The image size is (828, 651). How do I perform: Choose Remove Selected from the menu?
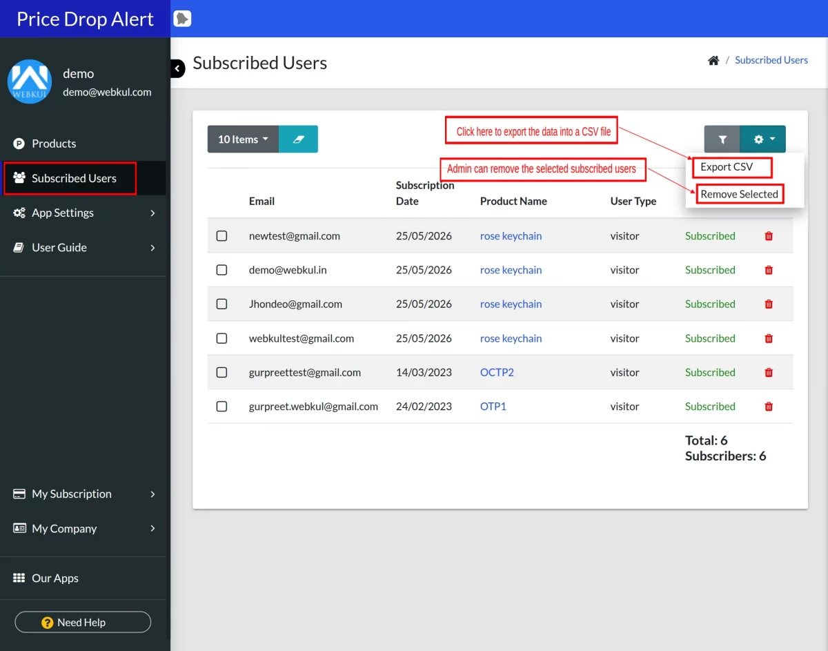[740, 194]
